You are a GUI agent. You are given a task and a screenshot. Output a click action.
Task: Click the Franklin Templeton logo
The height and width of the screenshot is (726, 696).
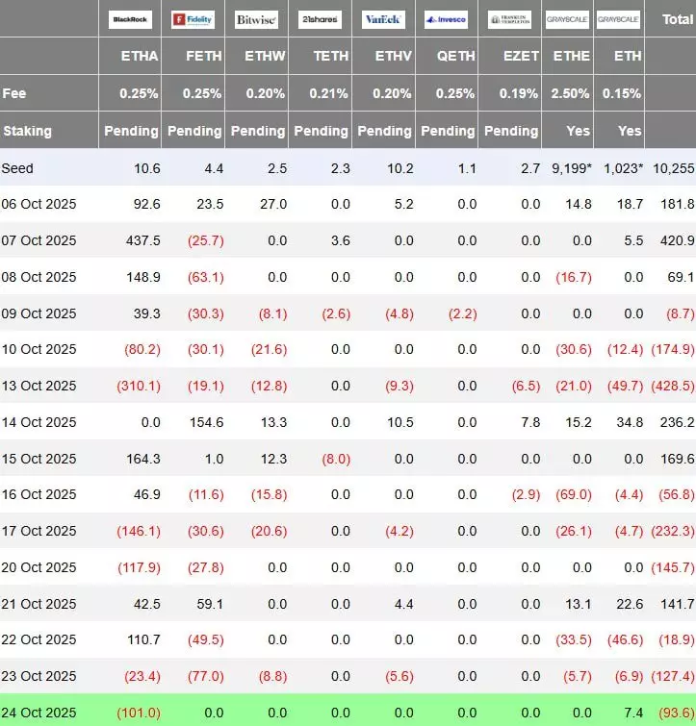[x=509, y=19]
